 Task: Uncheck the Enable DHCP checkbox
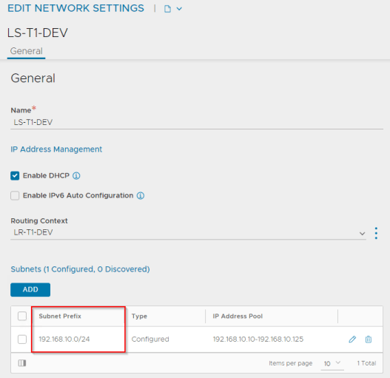(15, 175)
